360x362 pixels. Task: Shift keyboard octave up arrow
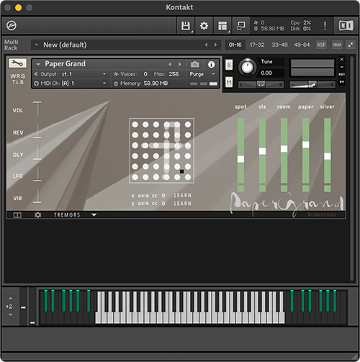coord(10,298)
